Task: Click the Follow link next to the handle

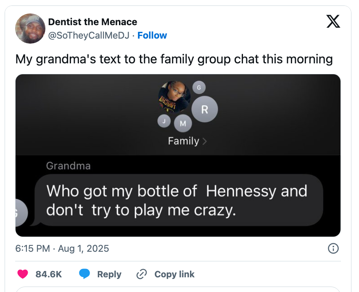Action: (x=152, y=35)
